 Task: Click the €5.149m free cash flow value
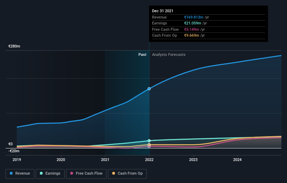point(192,29)
